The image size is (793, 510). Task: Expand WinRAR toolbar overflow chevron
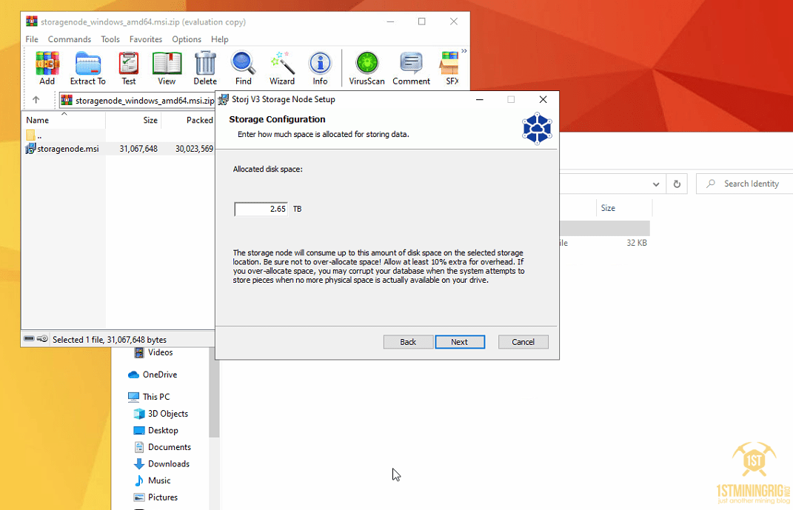point(464,51)
